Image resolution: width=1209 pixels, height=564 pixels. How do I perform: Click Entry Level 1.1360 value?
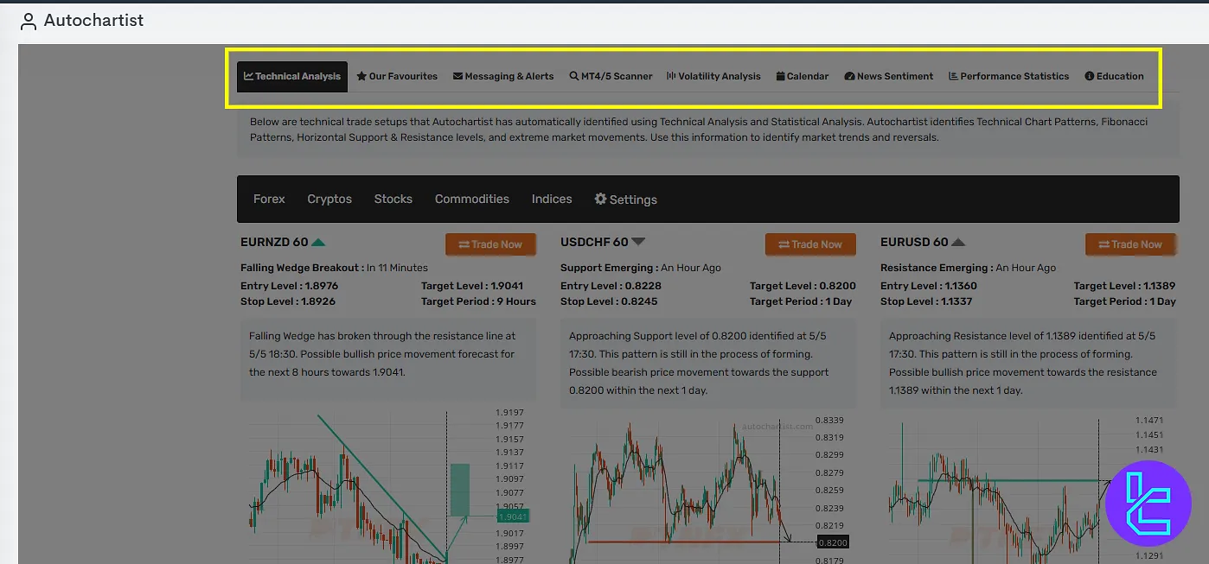pos(960,286)
